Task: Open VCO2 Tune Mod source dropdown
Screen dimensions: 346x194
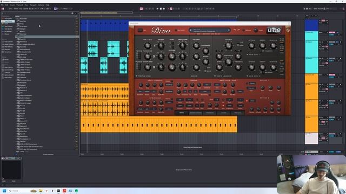Action: click(x=144, y=51)
